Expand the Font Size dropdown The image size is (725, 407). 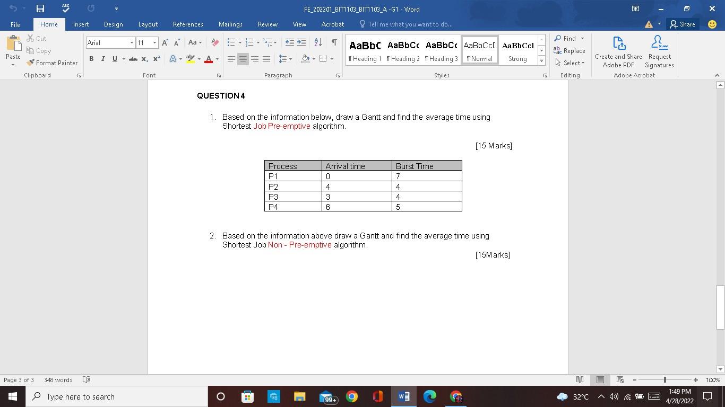coord(155,42)
